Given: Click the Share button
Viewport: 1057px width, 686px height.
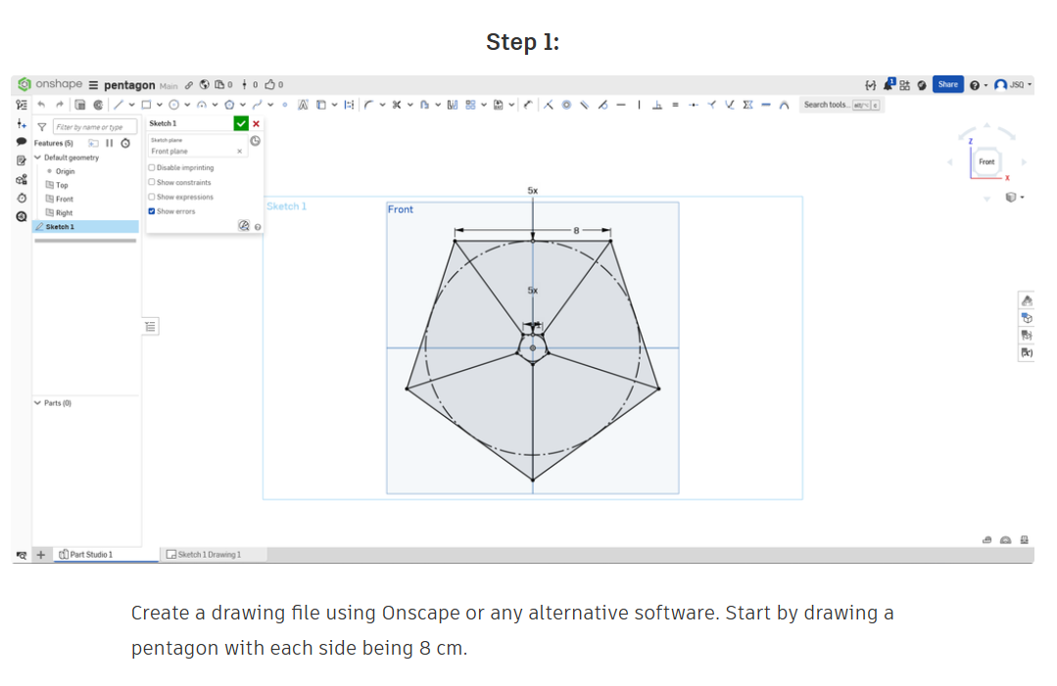Looking at the screenshot, I should [x=948, y=84].
